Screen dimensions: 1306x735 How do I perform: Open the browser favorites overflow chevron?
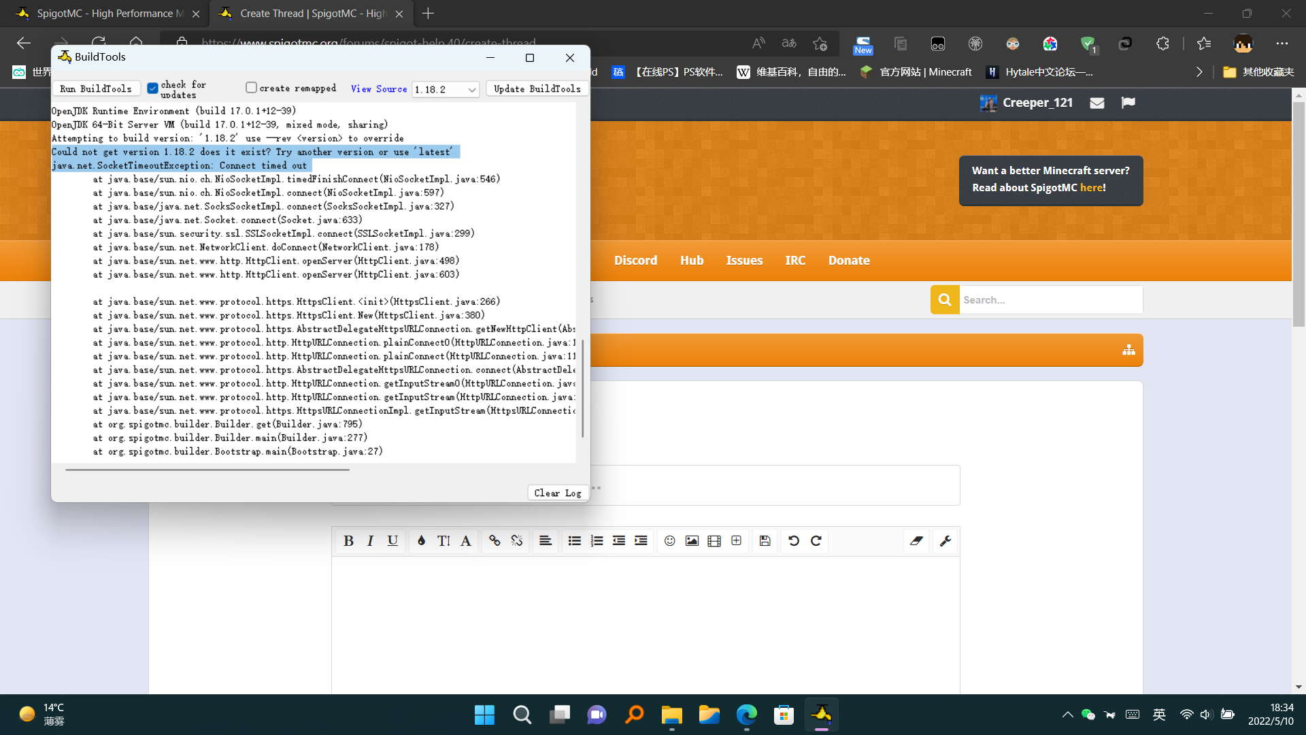point(1199,71)
